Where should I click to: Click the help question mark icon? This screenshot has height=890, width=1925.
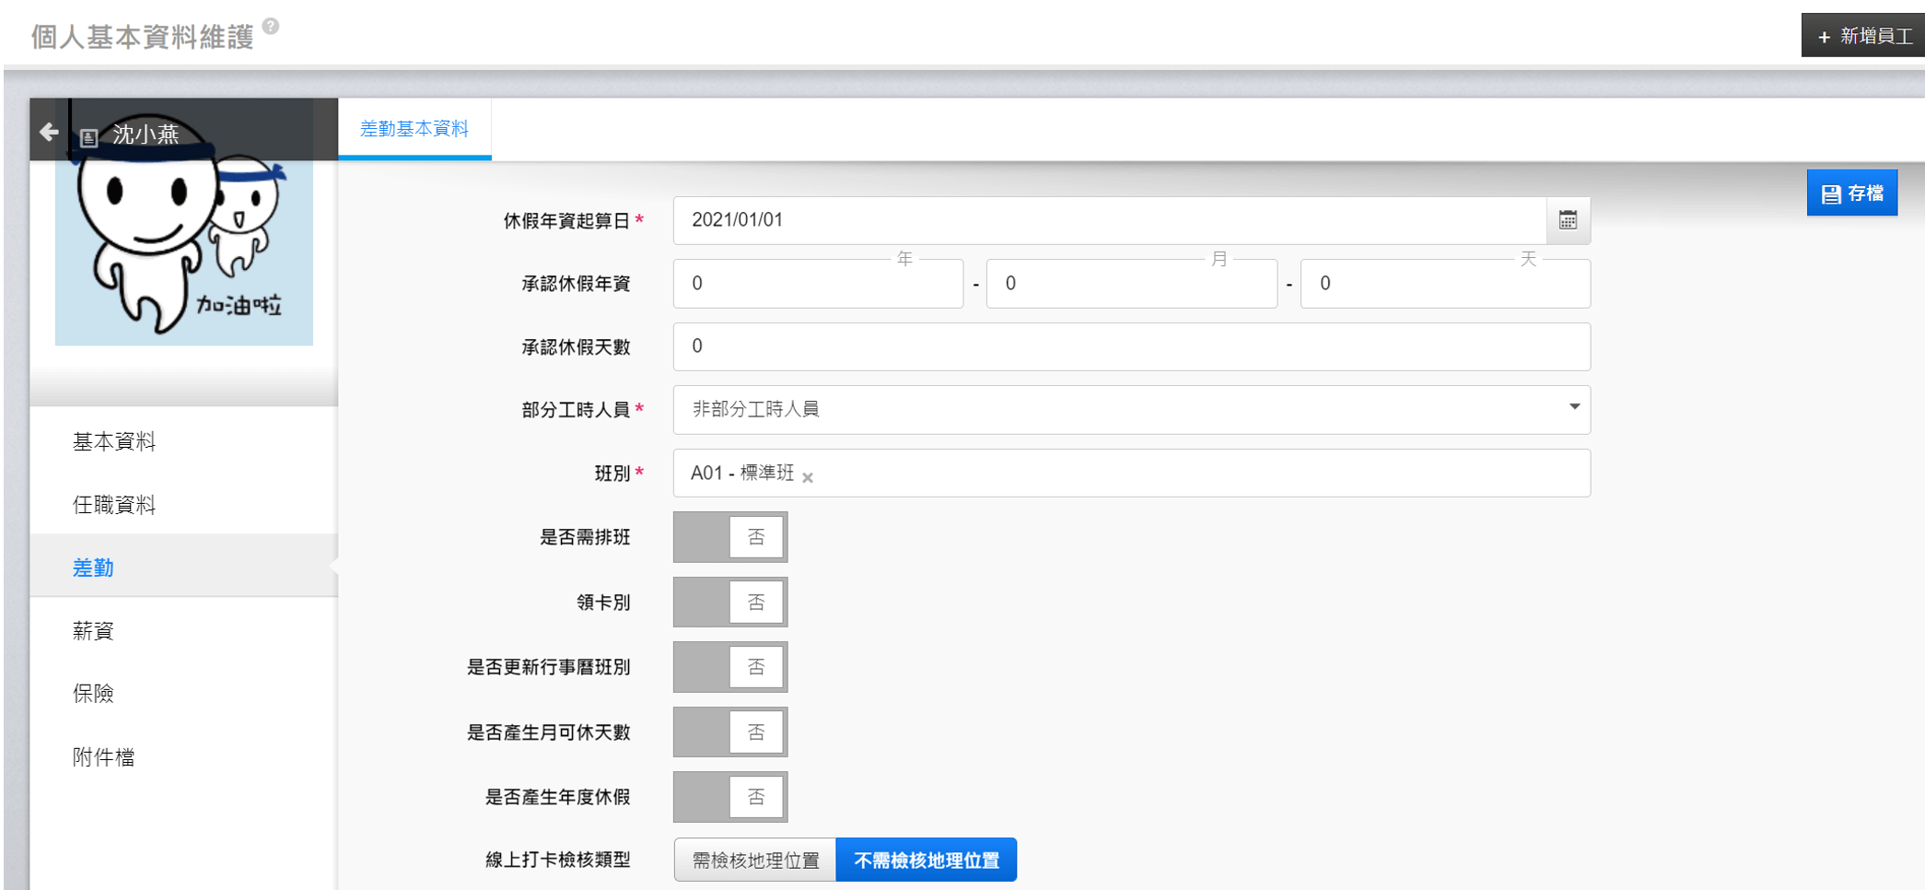271,26
